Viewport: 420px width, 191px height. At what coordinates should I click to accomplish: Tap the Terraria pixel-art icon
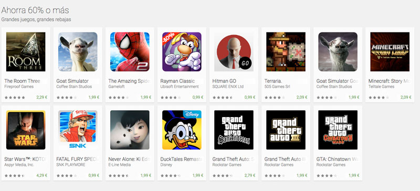click(x=286, y=52)
